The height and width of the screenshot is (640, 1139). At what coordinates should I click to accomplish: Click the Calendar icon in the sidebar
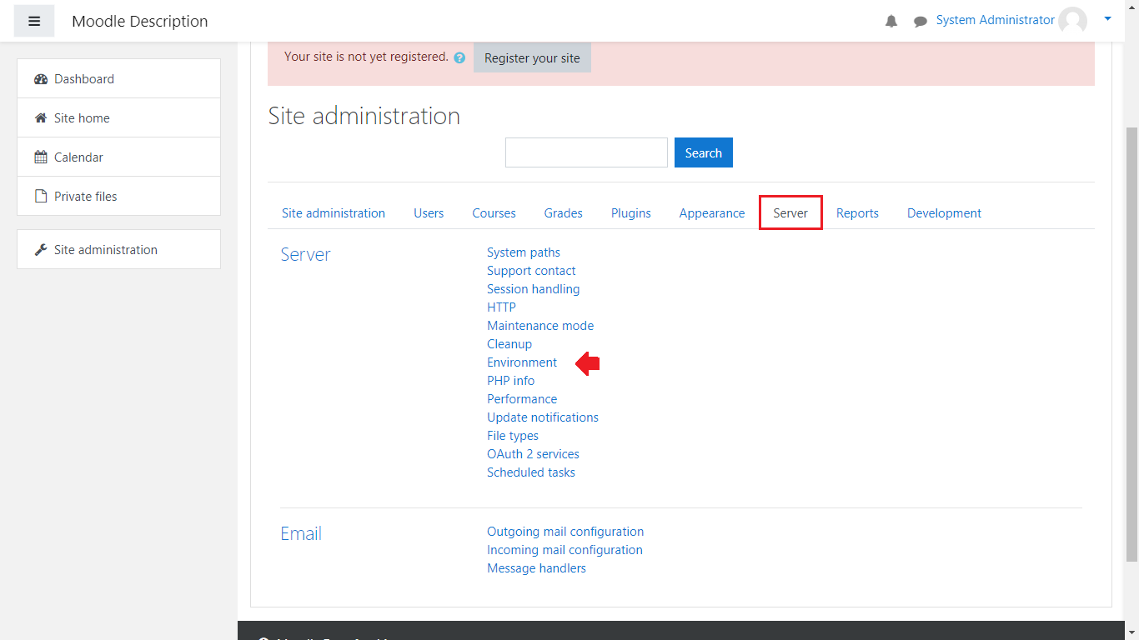coord(41,157)
